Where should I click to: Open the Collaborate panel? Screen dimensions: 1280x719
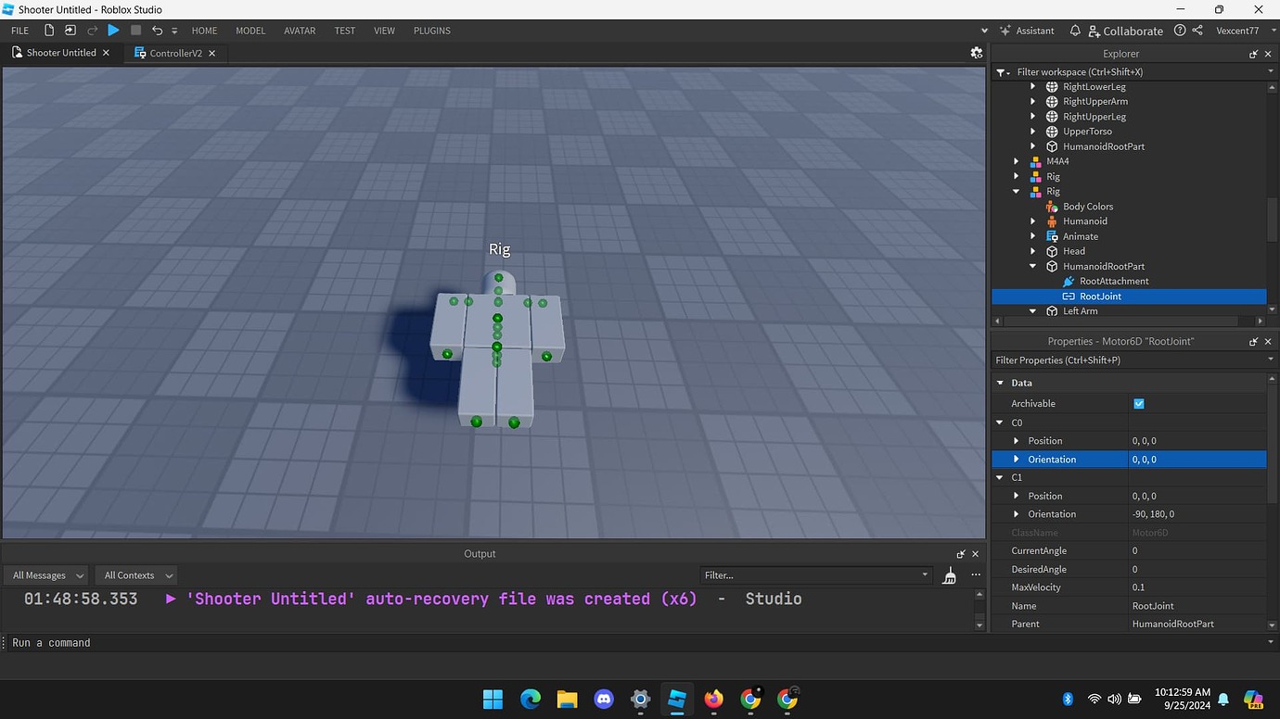[1125, 30]
